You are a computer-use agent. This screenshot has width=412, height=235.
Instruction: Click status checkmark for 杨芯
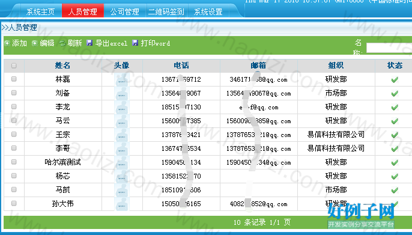coord(395,176)
